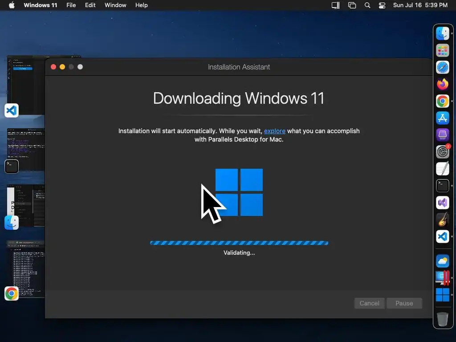
Task: Open the Windows 11 app menu
Action: click(41, 5)
